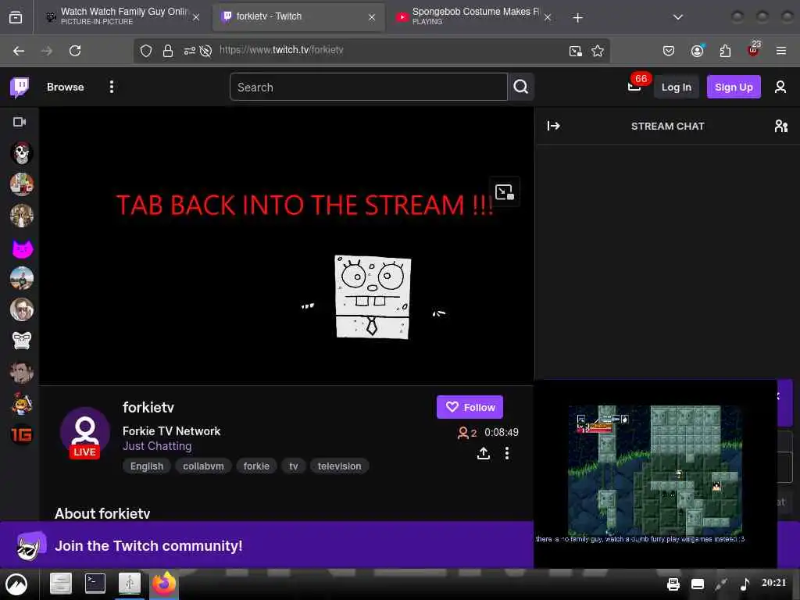Open the desktop start menu icon
Viewport: 800px width, 600px height.
pyautogui.click(x=16, y=584)
